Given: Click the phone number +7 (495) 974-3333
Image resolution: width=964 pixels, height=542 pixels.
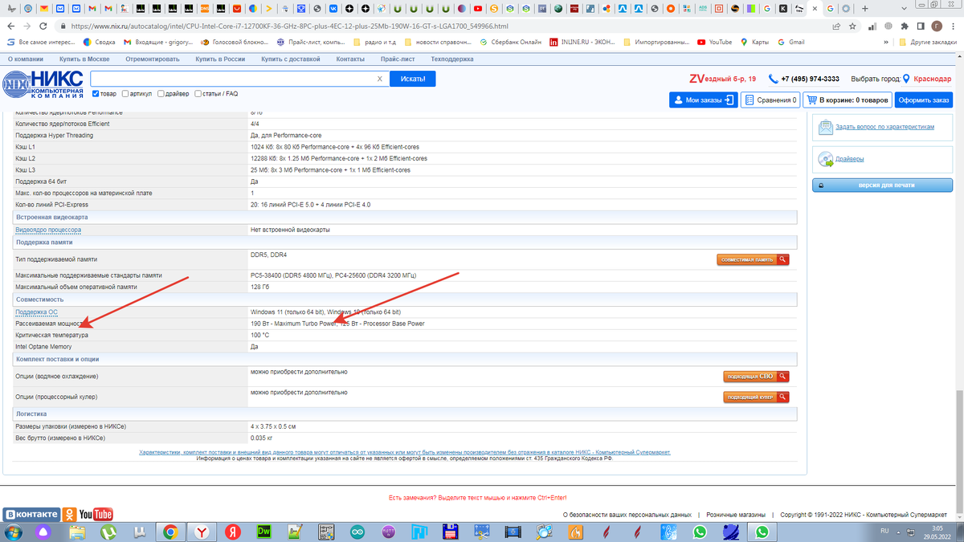Looking at the screenshot, I should point(810,79).
